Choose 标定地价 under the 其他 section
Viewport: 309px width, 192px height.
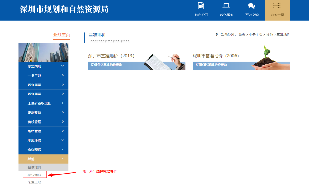pyautogui.click(x=35, y=175)
